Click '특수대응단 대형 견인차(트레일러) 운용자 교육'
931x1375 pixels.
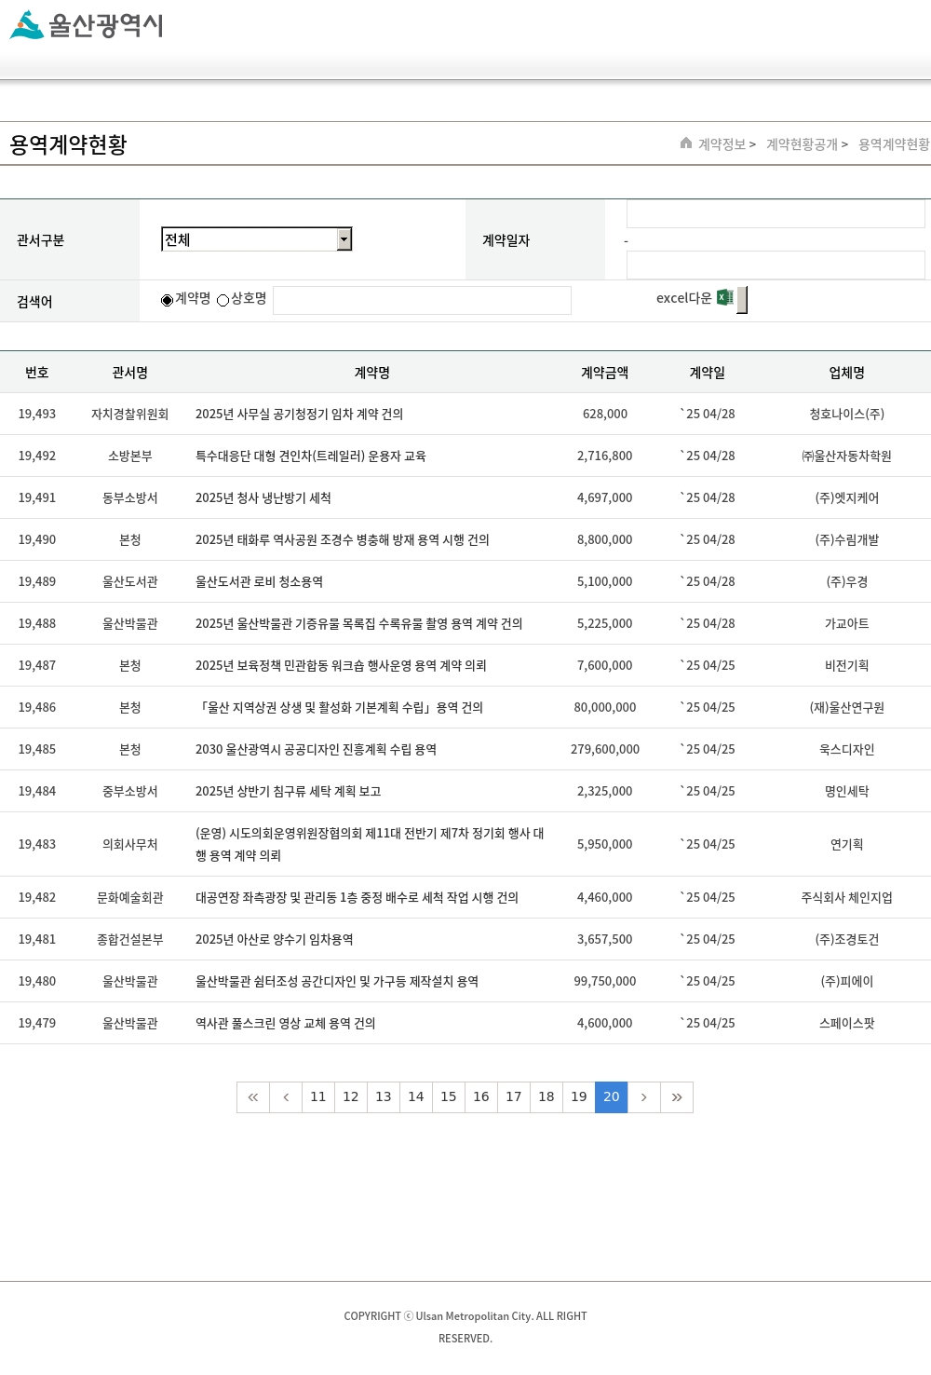pyautogui.click(x=310, y=456)
